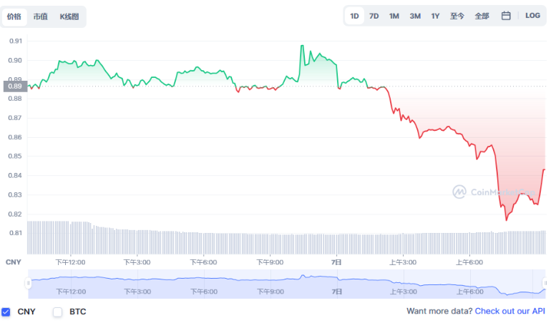Click the 0.89 price label marker
Viewport: 556px width, 323px height.
coord(14,86)
